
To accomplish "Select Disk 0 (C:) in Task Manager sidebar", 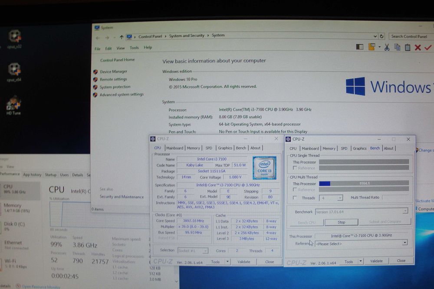I will point(20,226).
